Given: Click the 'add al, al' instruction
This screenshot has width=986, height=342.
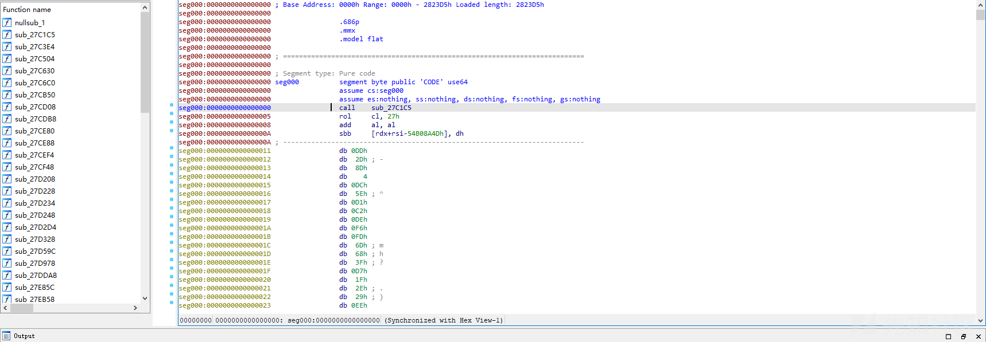Looking at the screenshot, I should coord(367,125).
